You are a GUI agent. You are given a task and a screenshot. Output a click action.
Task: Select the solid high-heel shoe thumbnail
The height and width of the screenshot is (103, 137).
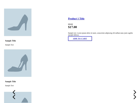pos(18,22)
